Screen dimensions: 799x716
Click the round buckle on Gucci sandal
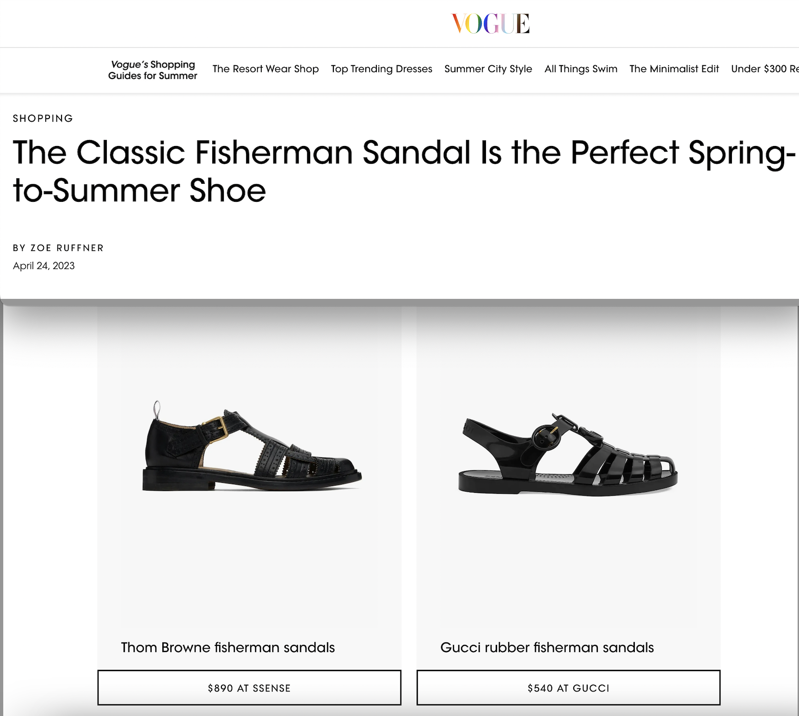(546, 437)
